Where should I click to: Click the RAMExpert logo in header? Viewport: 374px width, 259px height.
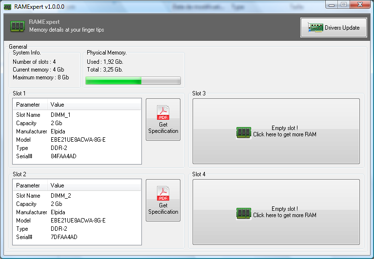[x=18, y=26]
